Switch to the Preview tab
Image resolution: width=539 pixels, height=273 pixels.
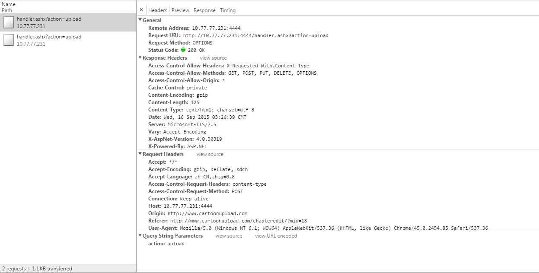[x=180, y=10]
